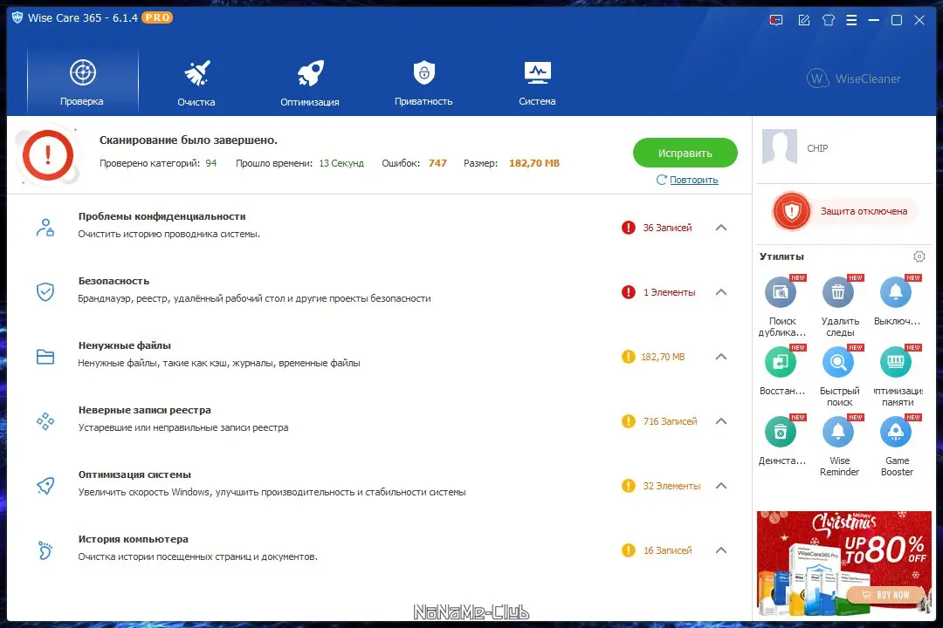
Task: Open the Оптимизация памяти utility
Action: (896, 362)
